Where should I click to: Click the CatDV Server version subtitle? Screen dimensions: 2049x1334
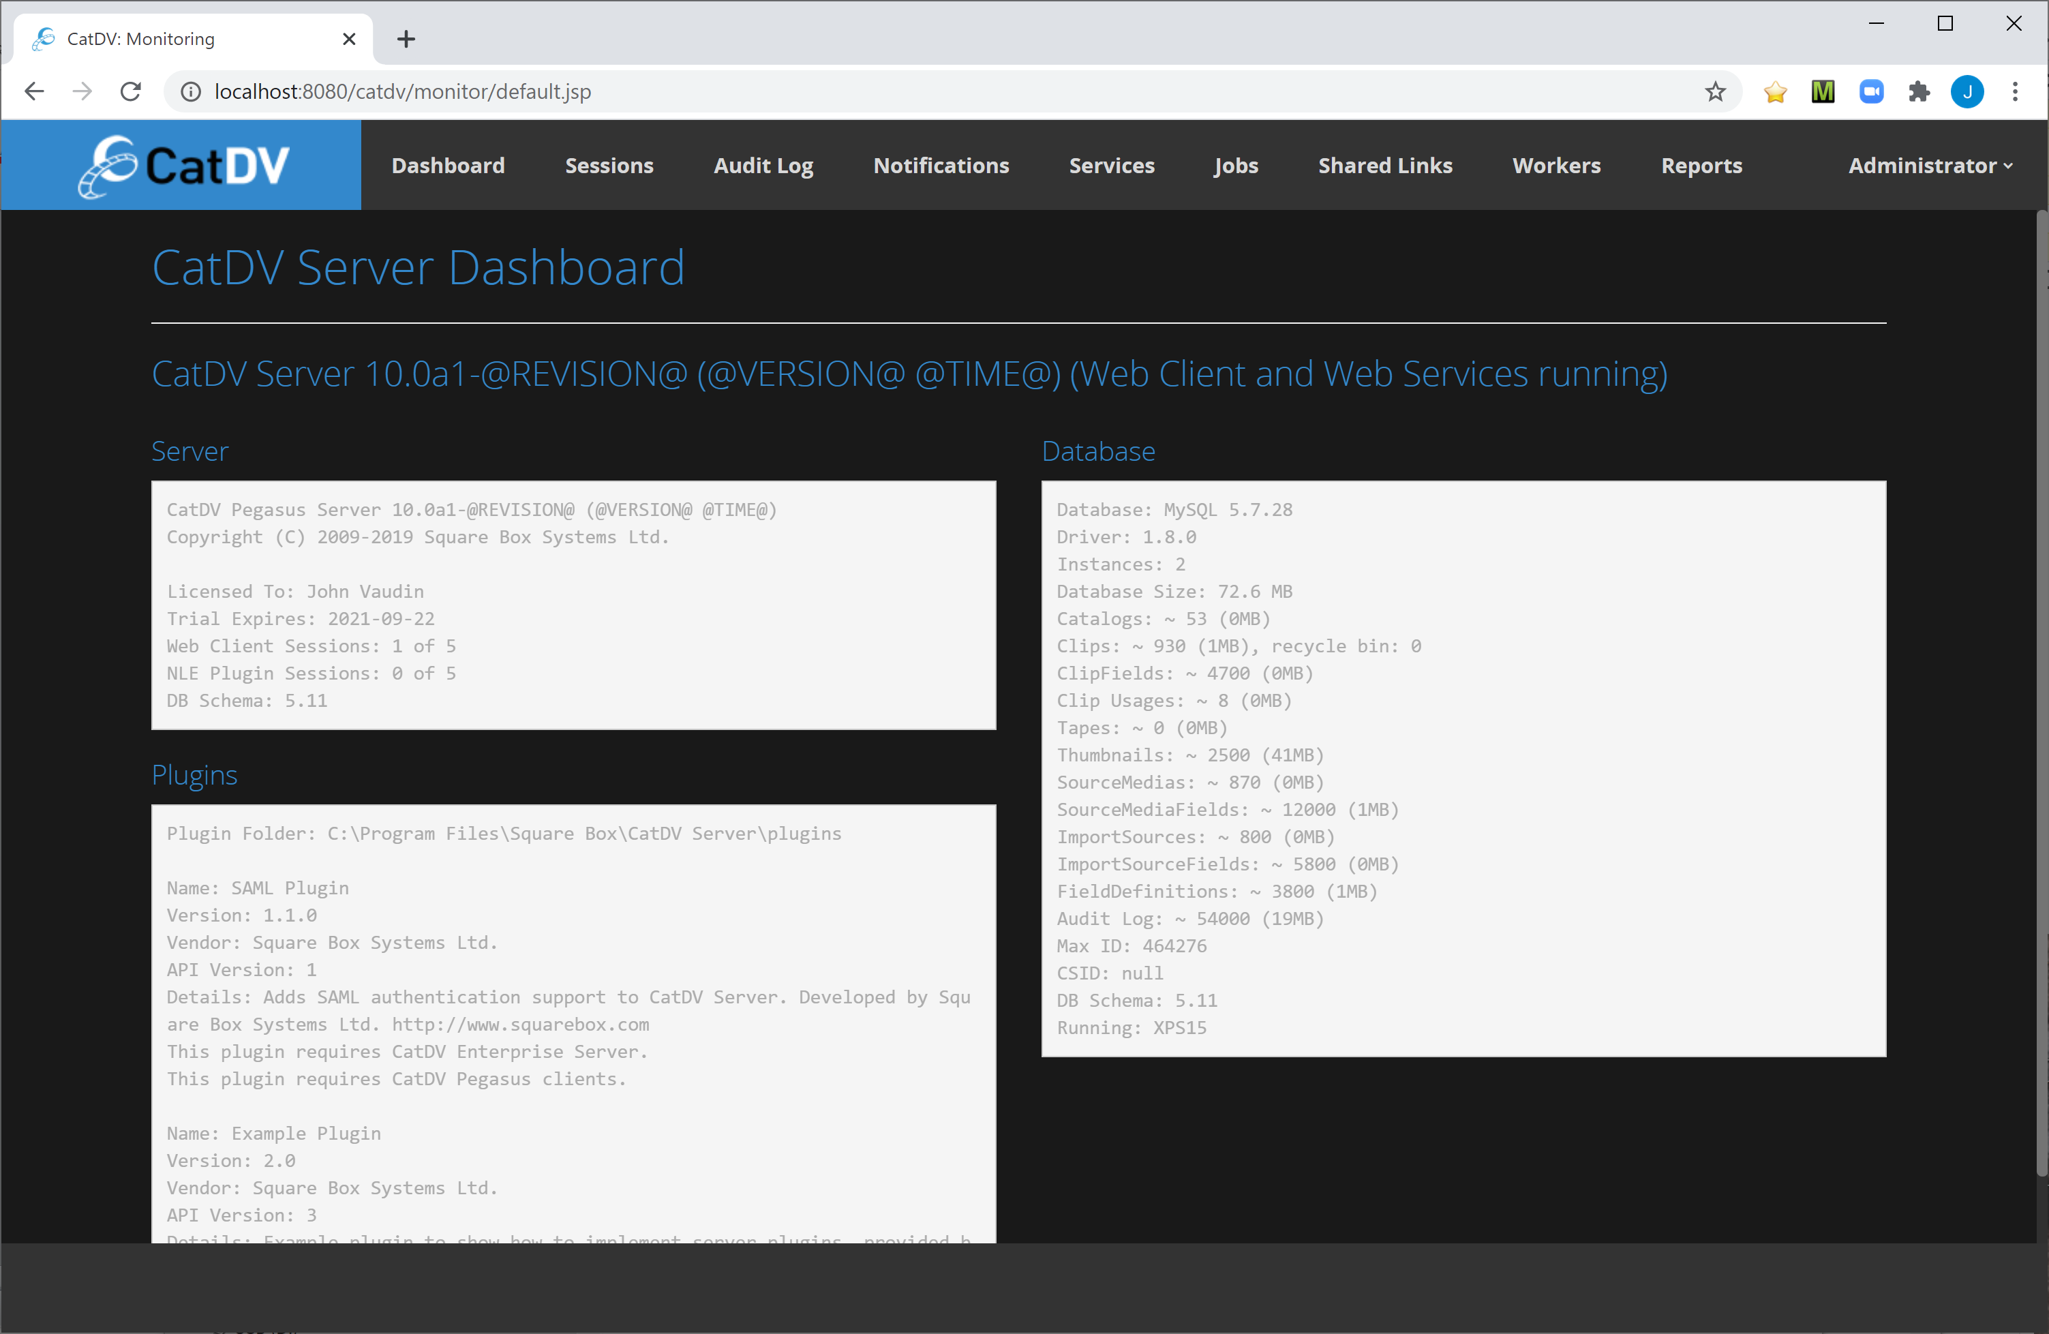[x=909, y=374]
